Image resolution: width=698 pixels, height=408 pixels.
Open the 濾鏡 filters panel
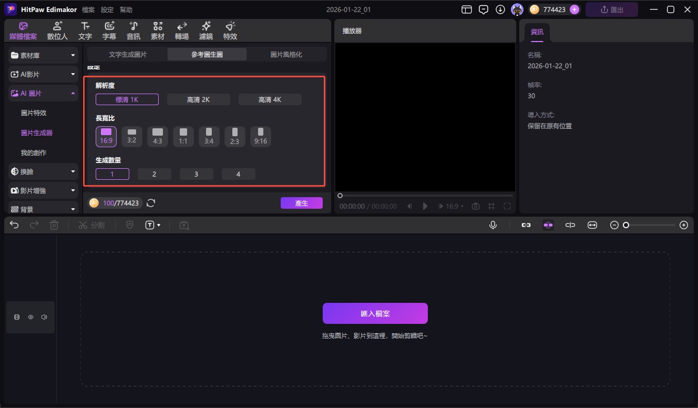[x=206, y=30]
